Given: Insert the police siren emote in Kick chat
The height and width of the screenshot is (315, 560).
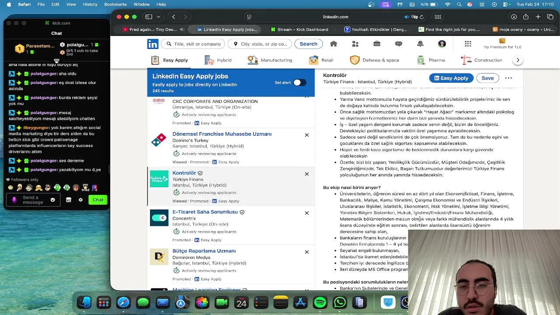Looking at the screenshot, I should click(x=95, y=188).
